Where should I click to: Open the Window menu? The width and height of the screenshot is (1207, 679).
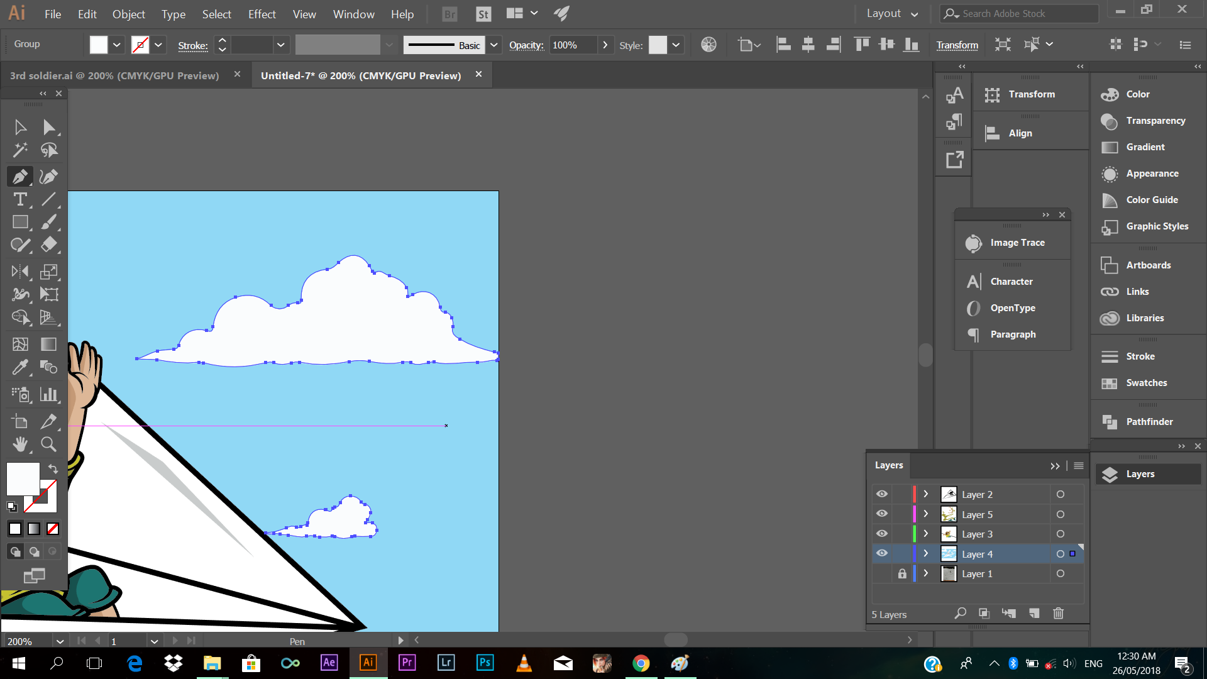pyautogui.click(x=353, y=14)
